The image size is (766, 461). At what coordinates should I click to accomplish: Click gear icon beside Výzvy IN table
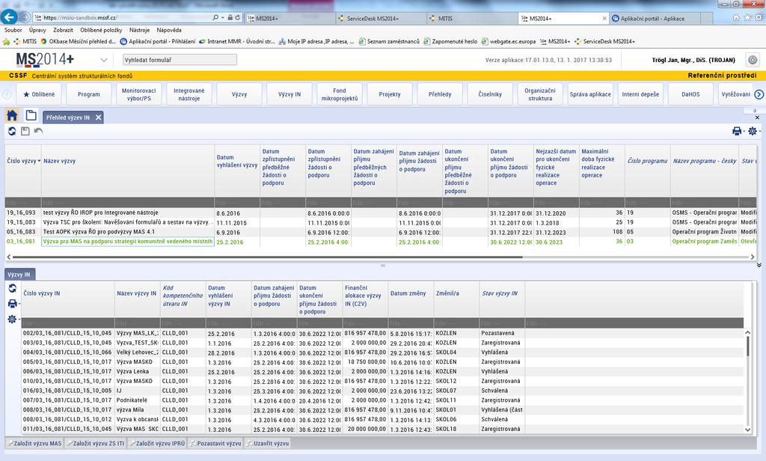pos(12,320)
